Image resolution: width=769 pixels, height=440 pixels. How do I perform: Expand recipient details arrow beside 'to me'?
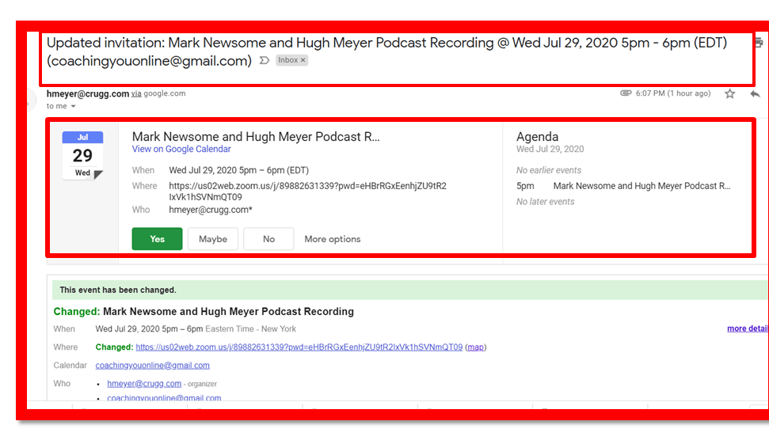point(74,107)
